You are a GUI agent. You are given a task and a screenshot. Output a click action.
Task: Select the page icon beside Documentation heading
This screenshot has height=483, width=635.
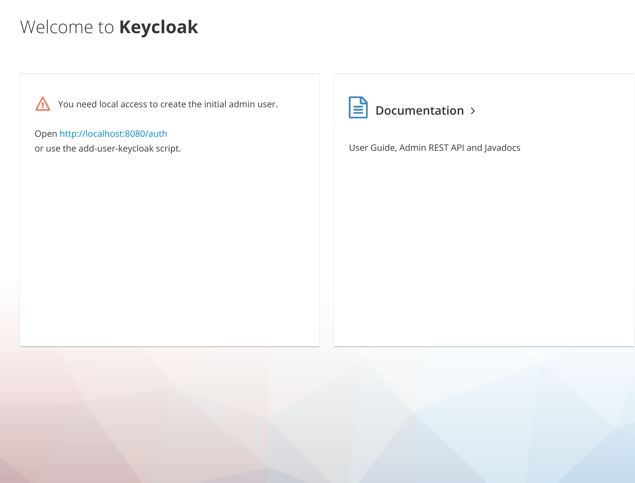click(x=358, y=108)
